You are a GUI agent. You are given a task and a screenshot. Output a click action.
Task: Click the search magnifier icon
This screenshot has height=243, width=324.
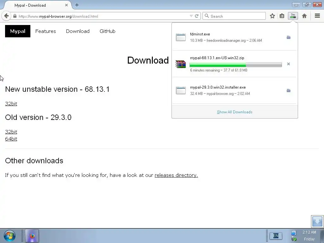click(207, 16)
